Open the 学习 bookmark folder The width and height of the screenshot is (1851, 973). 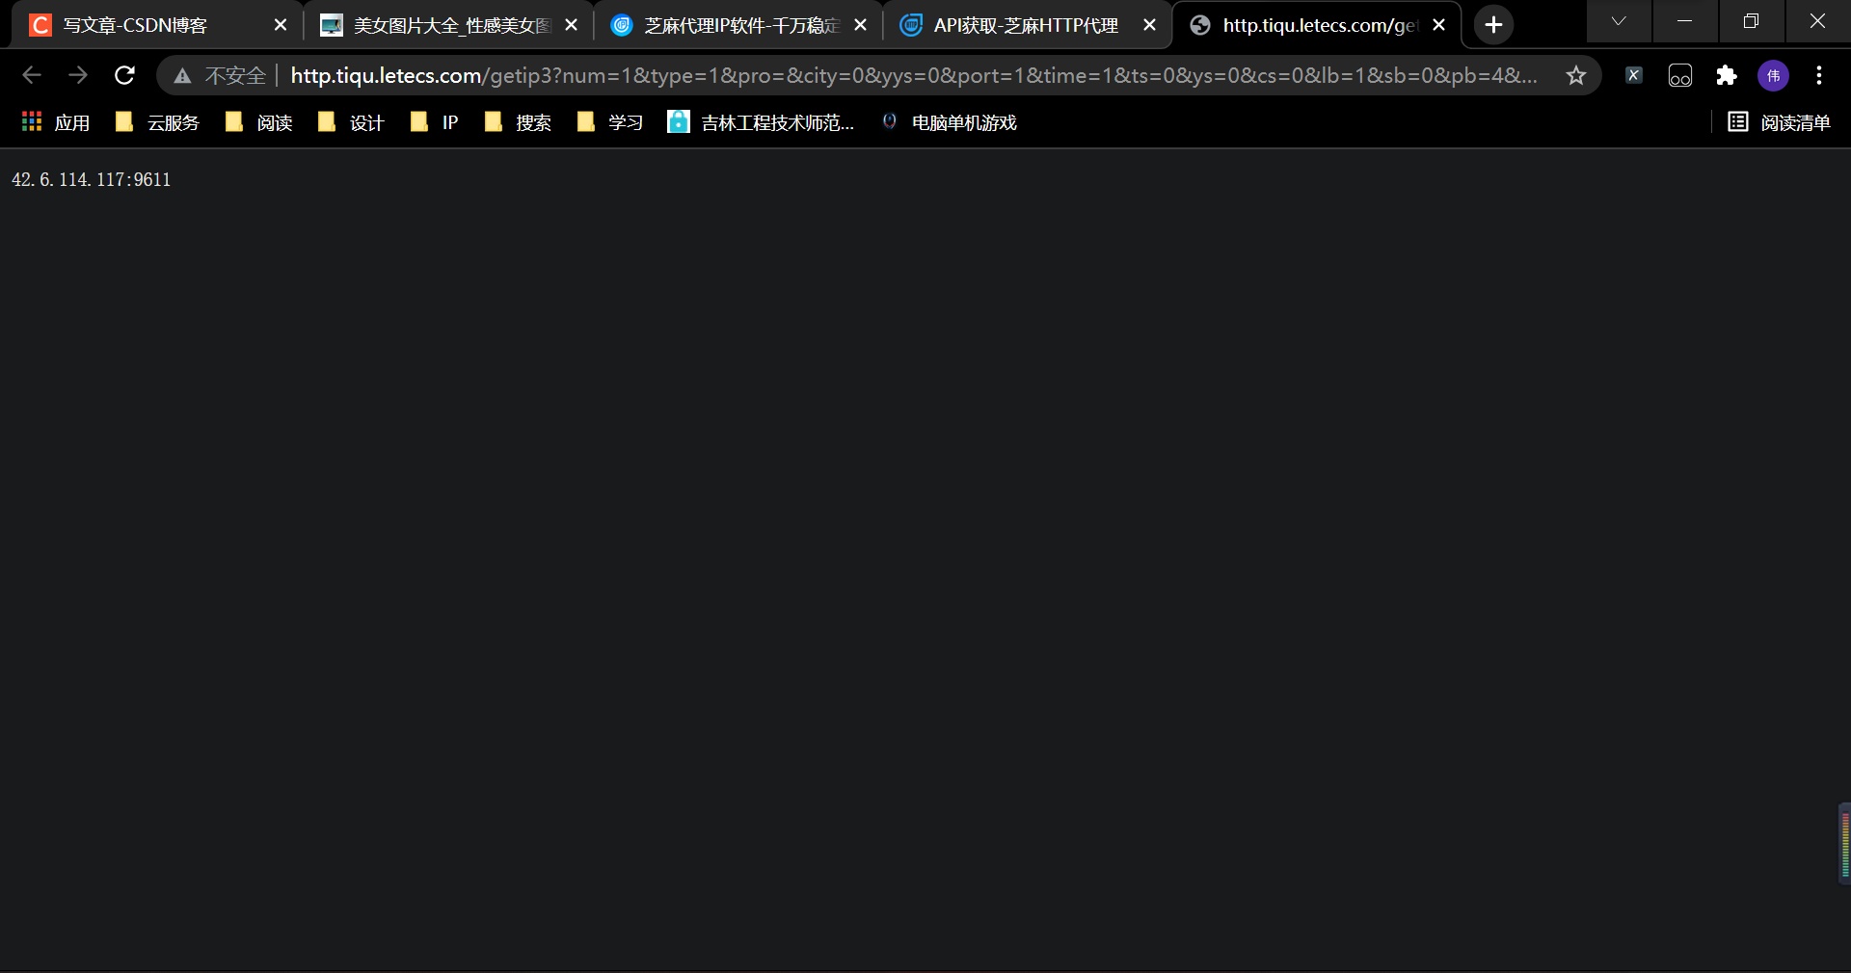coord(609,122)
